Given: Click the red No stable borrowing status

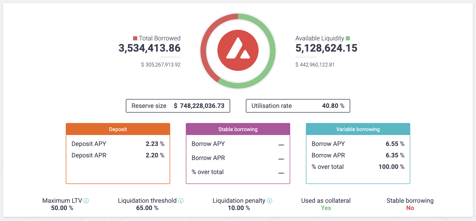Looking at the screenshot, I should point(410,208).
